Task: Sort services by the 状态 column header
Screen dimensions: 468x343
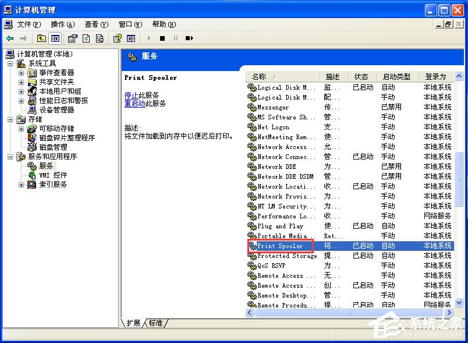Action: coord(360,76)
